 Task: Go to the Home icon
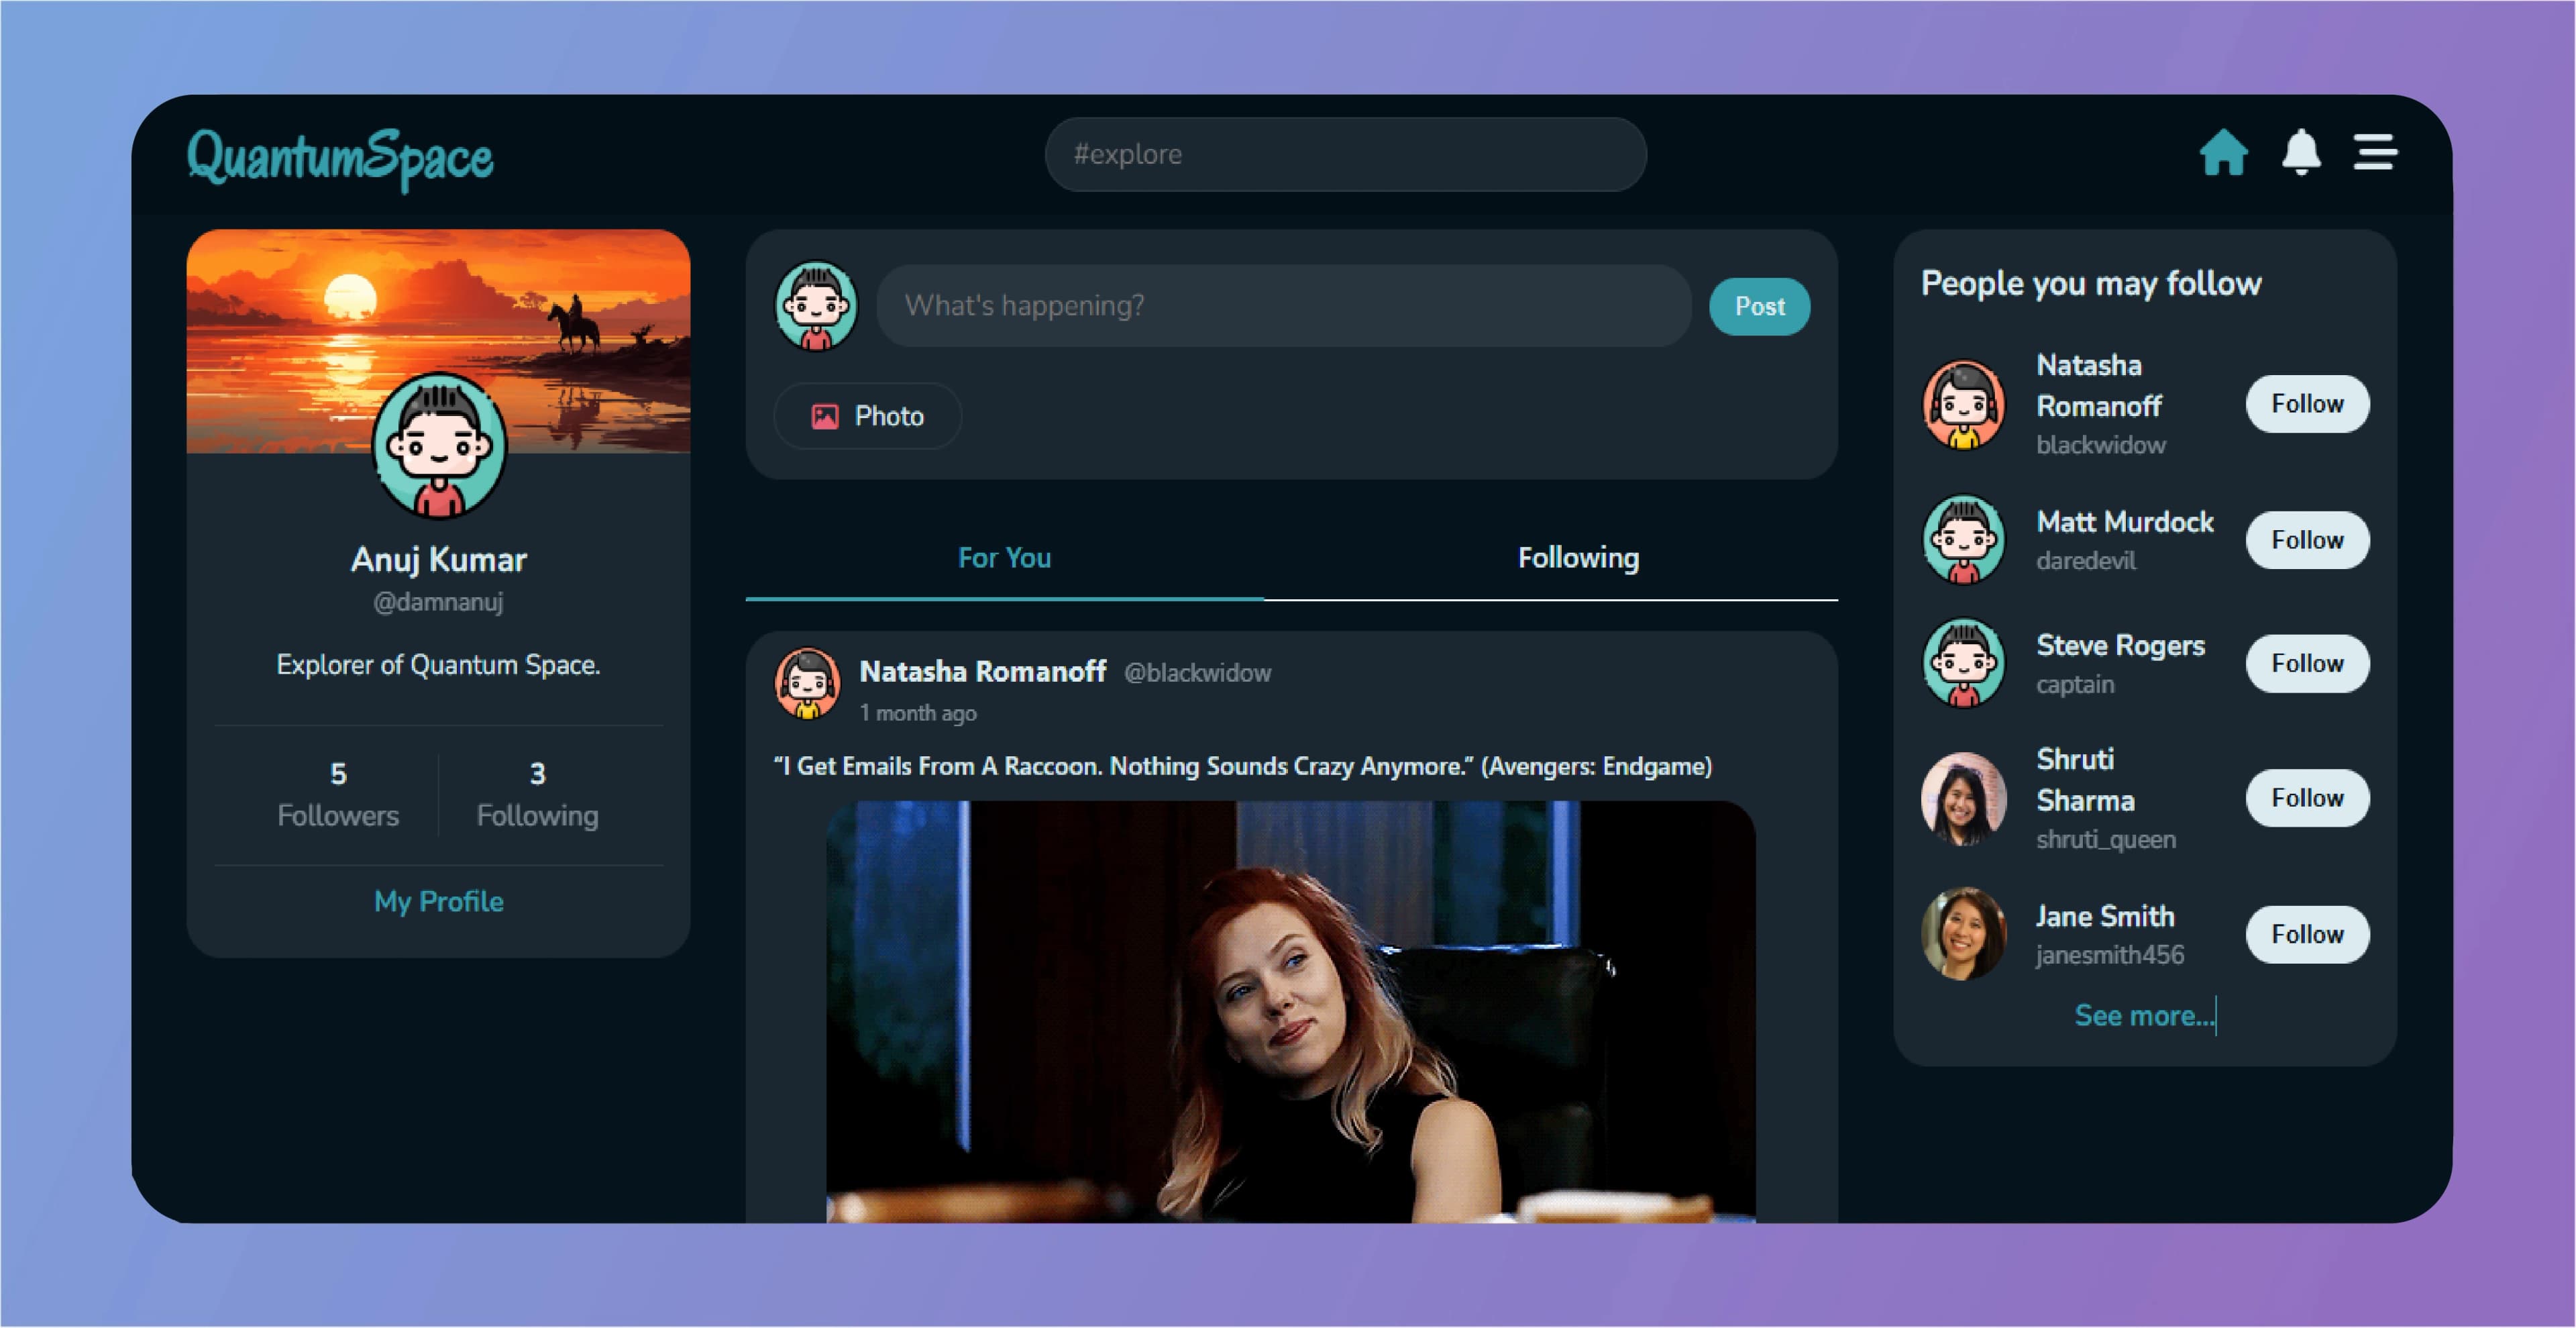[x=2223, y=153]
